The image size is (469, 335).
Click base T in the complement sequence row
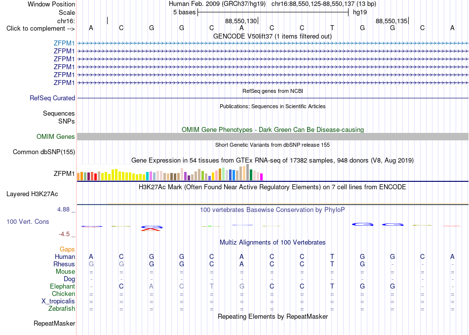click(x=332, y=28)
